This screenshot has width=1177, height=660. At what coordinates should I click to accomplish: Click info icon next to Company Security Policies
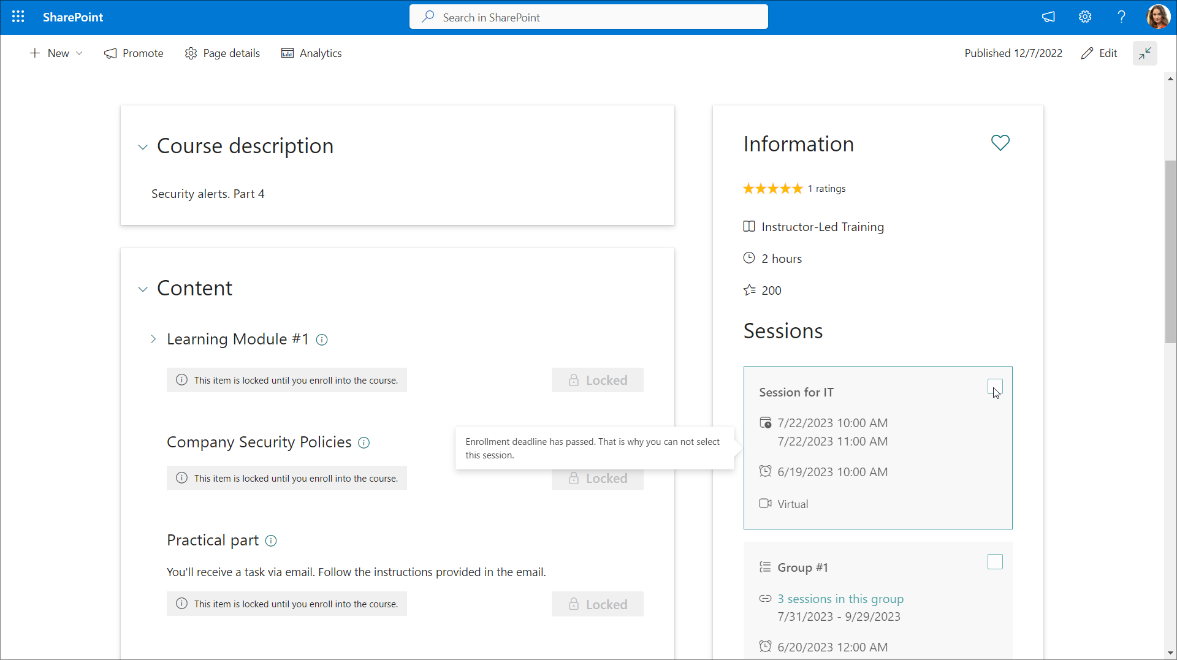364,442
